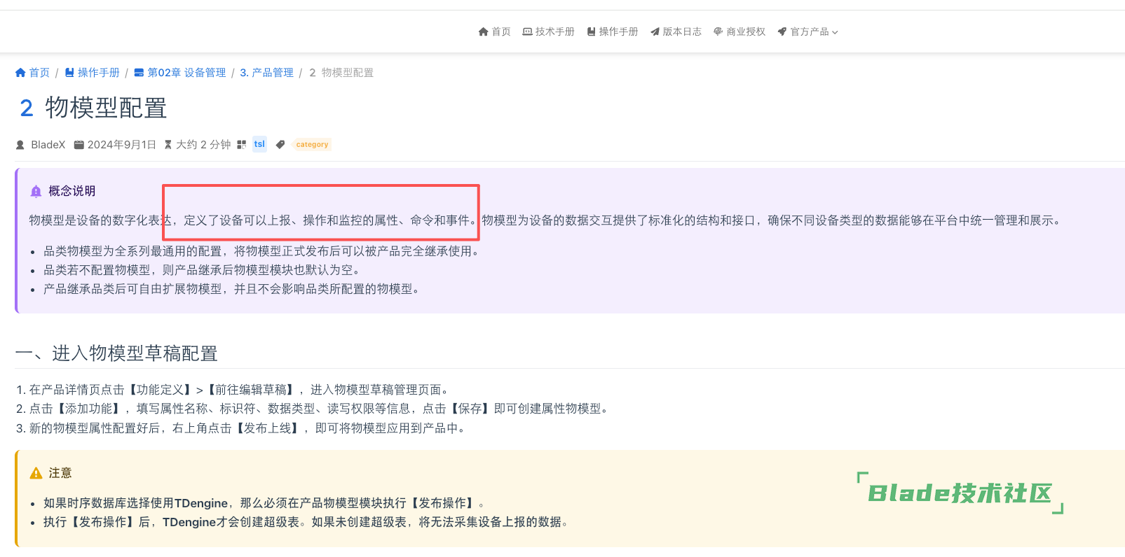Click the rocket icon beside 官方产品
The image size is (1125, 557).
pos(782,31)
